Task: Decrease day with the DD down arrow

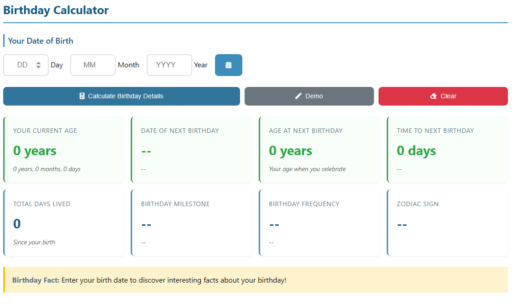Action: click(39, 67)
